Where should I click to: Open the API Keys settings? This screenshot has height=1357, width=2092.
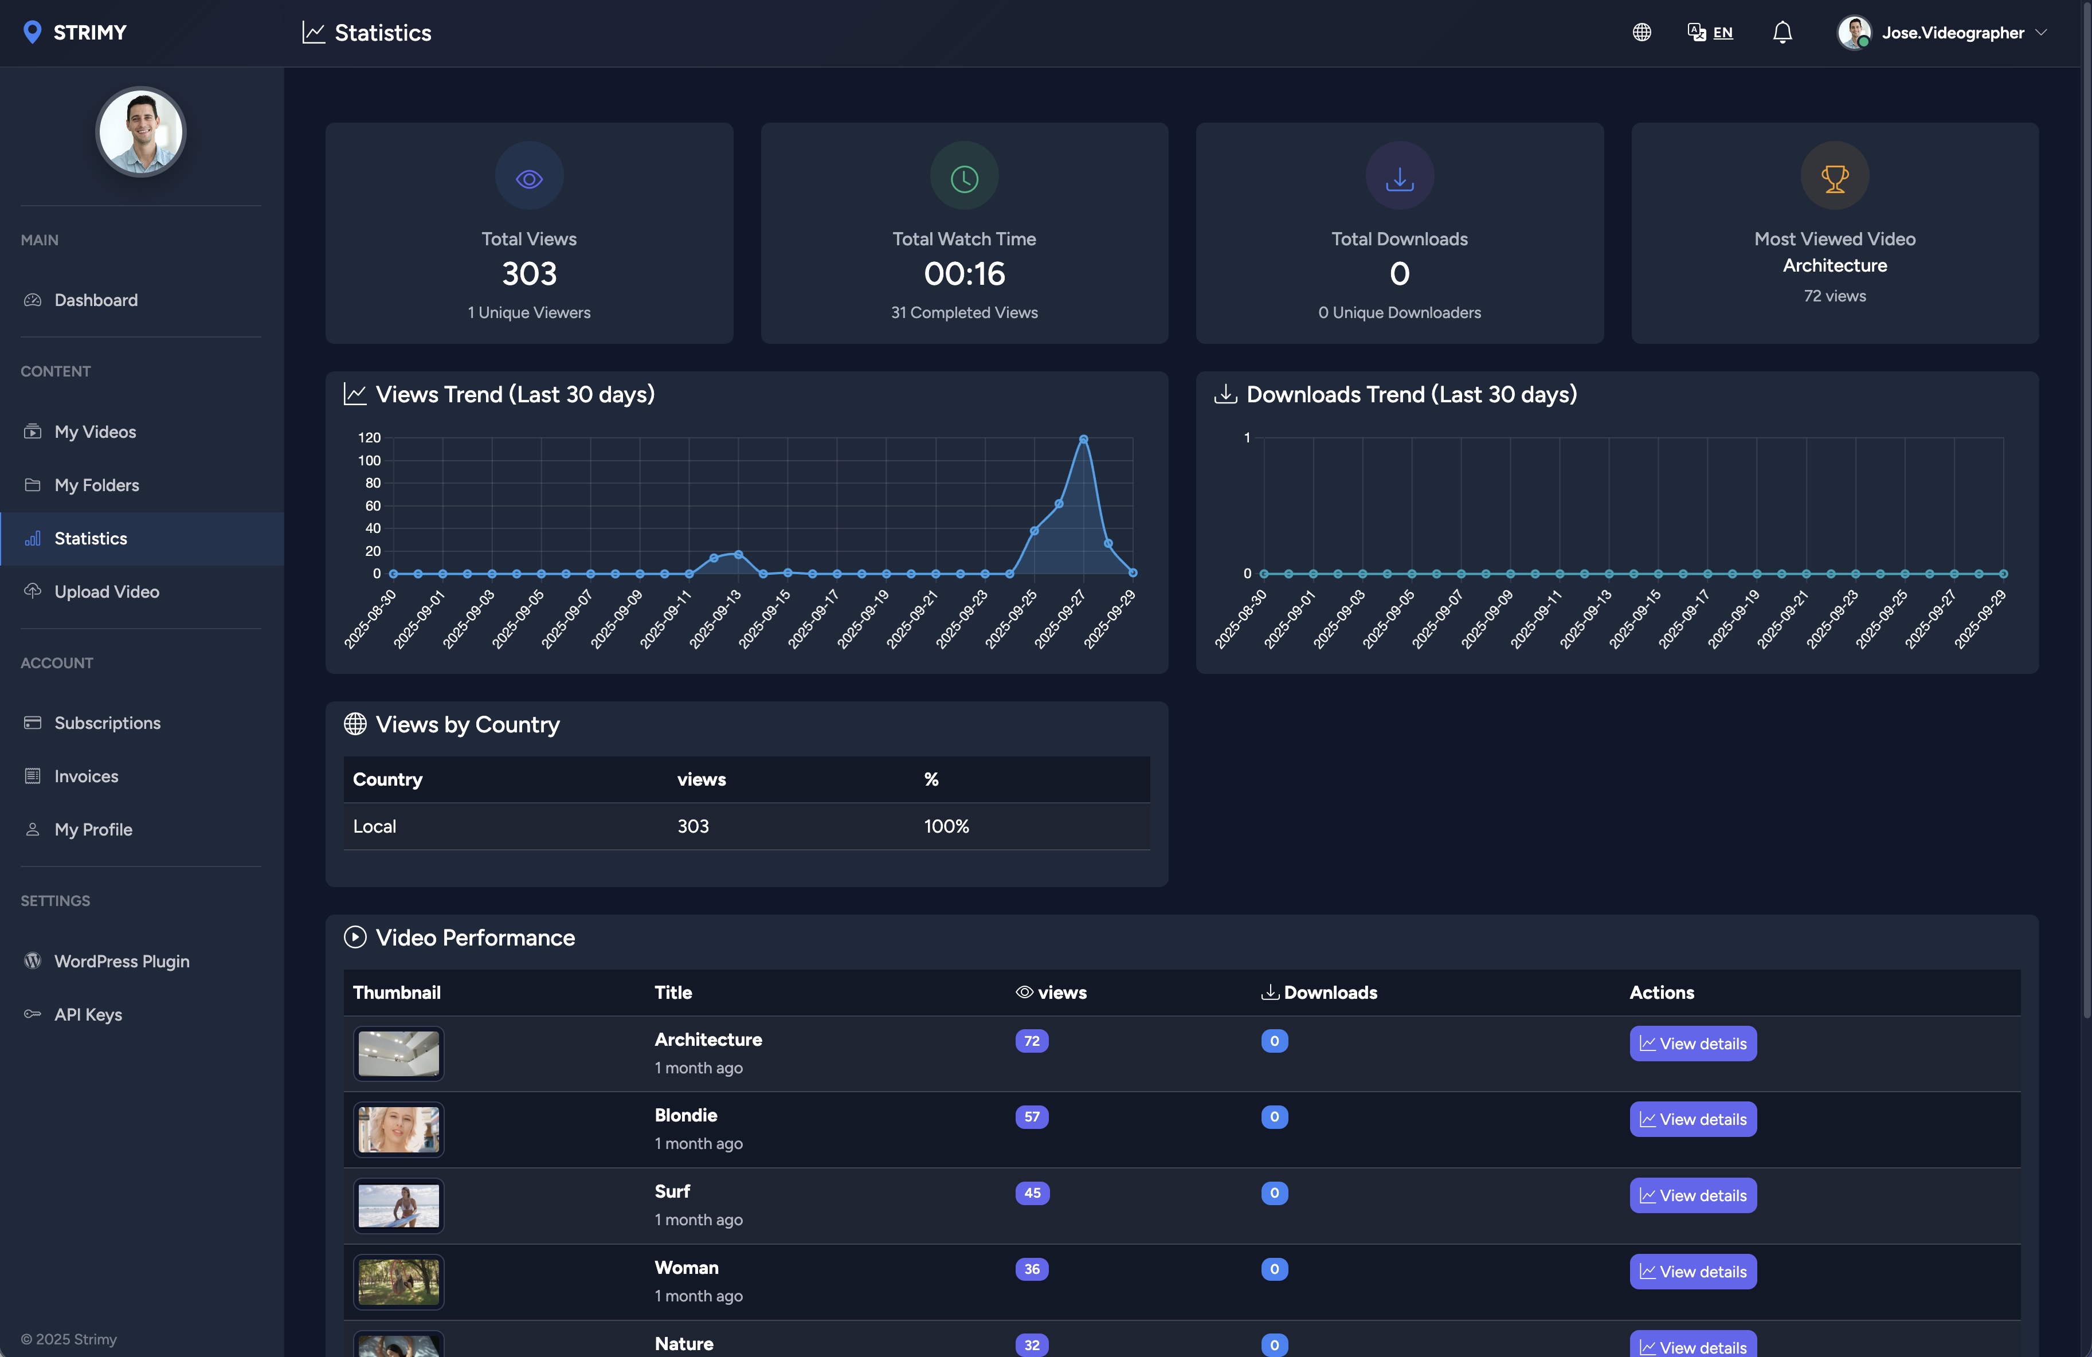click(88, 1014)
